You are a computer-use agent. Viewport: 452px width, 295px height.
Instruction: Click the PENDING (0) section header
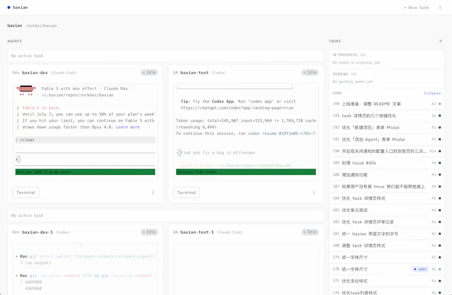345,74
